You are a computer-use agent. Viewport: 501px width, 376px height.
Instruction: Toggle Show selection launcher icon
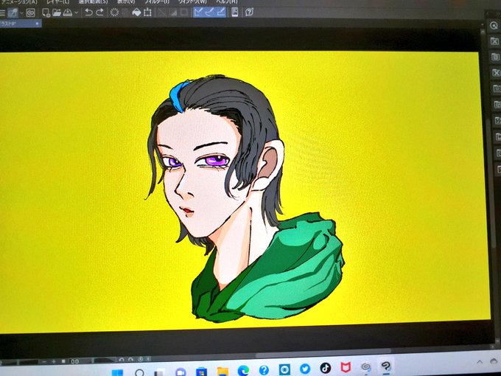[x=184, y=13]
